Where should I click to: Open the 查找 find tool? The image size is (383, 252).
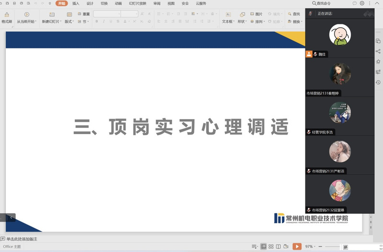pos(294,14)
